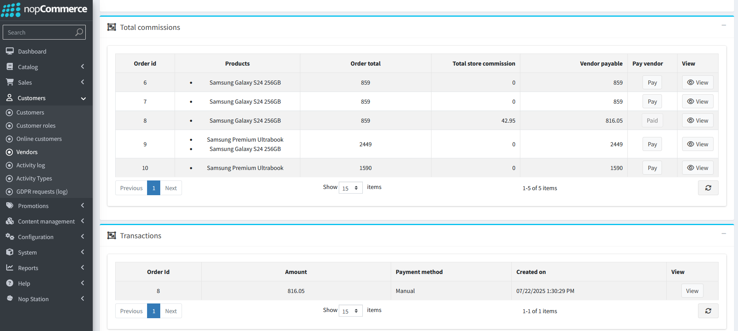This screenshot has height=331, width=738.
Task: Click the Dashboard monitor icon
Action: pos(10,51)
